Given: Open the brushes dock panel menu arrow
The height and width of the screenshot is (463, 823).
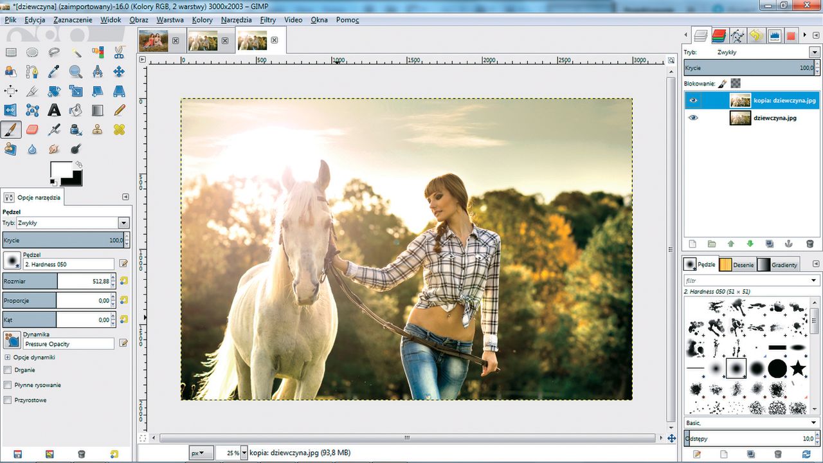Looking at the screenshot, I should 816,264.
